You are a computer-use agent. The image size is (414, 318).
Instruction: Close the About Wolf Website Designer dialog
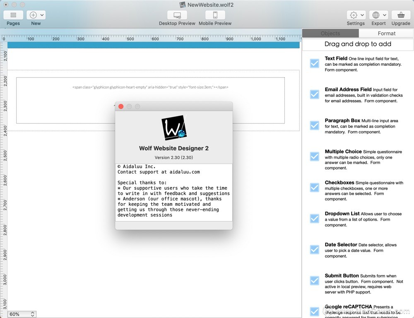121,106
